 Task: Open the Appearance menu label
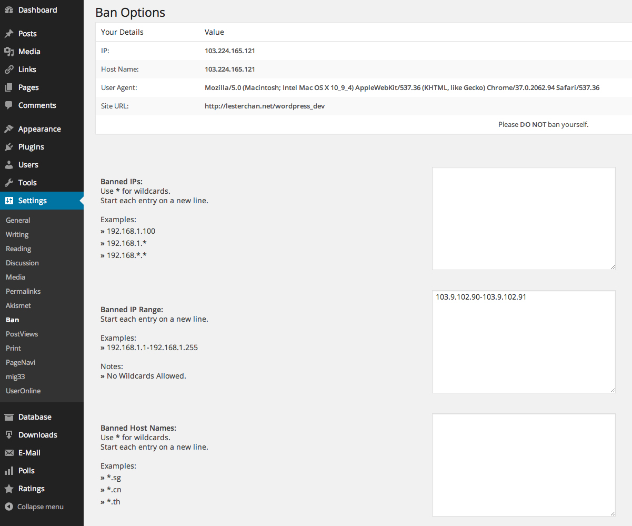(39, 129)
